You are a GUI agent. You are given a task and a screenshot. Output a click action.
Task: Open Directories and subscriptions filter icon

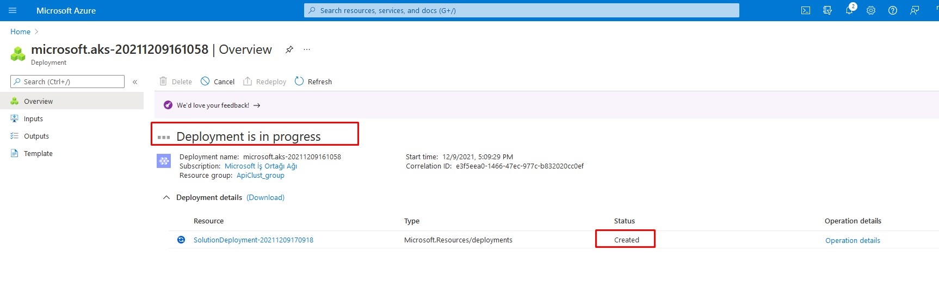click(827, 10)
